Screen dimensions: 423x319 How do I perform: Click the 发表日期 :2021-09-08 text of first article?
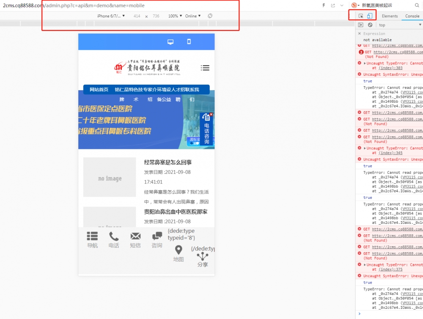click(167, 172)
